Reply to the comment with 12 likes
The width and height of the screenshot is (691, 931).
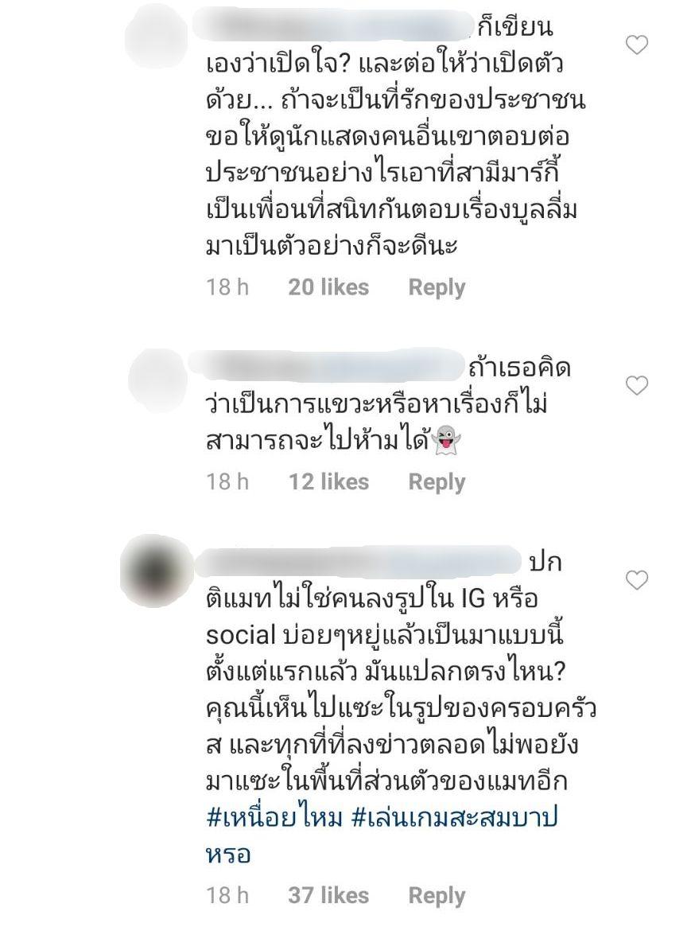click(437, 481)
